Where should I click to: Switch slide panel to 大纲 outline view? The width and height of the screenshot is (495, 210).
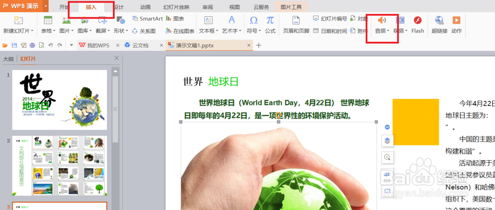pyautogui.click(x=8, y=59)
